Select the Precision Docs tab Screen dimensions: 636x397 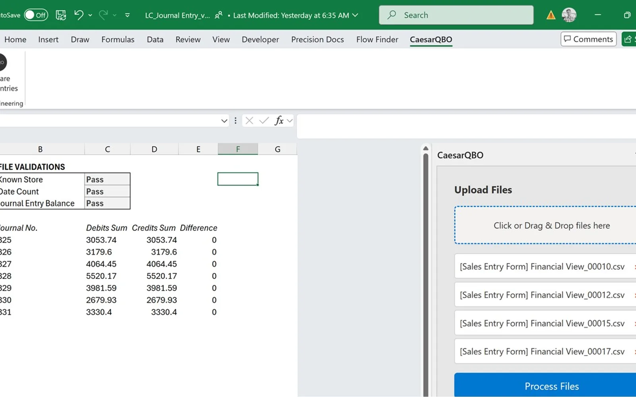pyautogui.click(x=317, y=39)
